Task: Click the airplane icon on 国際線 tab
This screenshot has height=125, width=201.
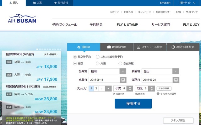Action: tap(79, 47)
